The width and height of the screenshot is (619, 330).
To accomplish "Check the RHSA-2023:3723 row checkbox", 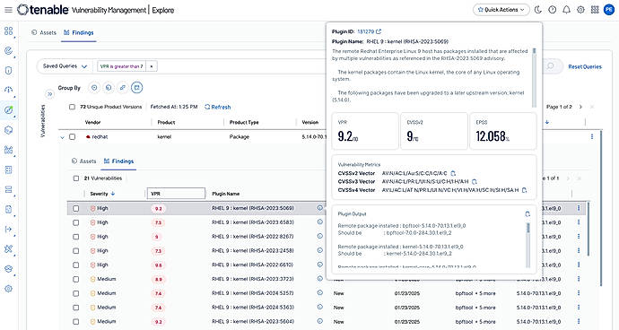I will (75, 280).
